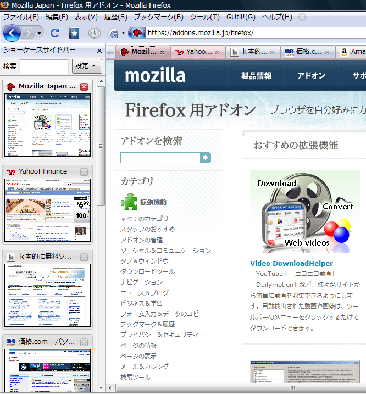Click the mozilla logo in page header

point(155,75)
